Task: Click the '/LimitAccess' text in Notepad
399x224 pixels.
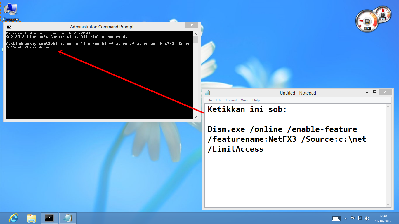Action: (x=236, y=149)
